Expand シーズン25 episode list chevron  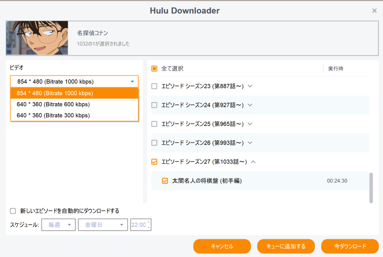250,124
